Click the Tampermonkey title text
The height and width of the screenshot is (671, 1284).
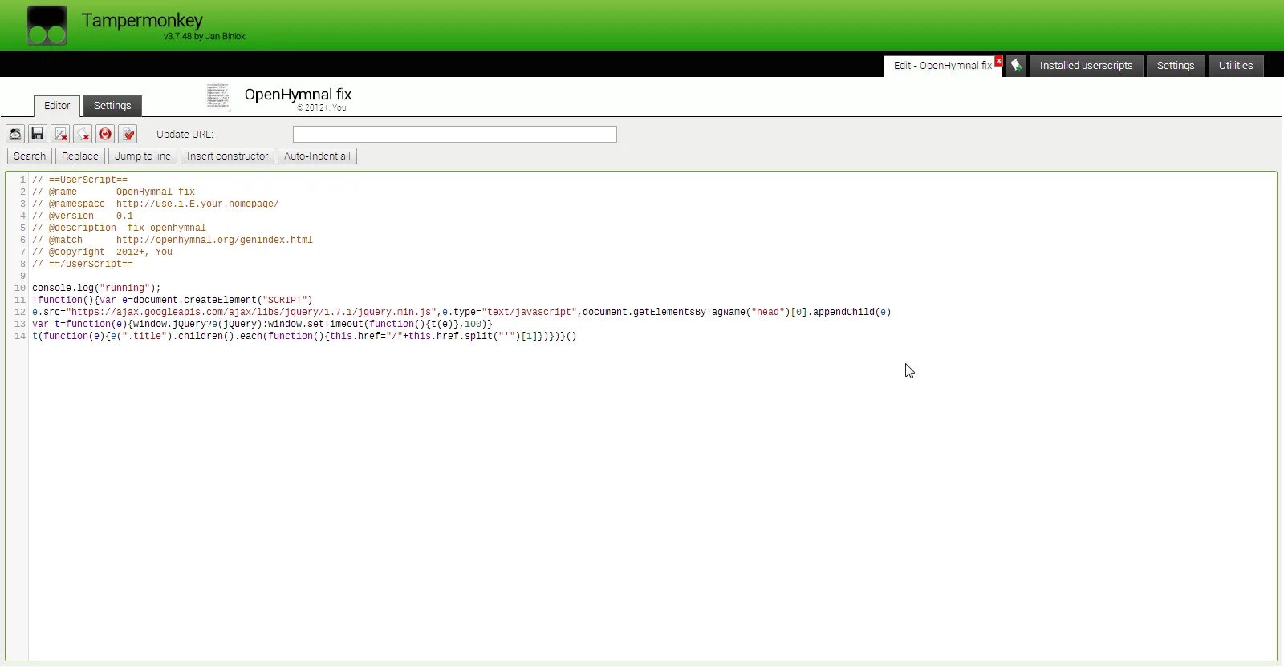[142, 20]
